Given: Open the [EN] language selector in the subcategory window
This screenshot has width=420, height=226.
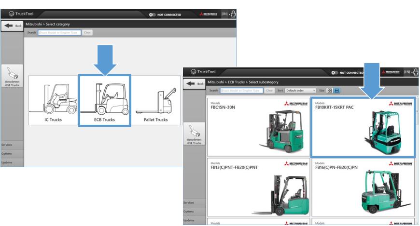Looking at the screenshot, I should click(407, 72).
